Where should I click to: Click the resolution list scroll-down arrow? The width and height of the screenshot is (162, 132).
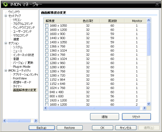pyautogui.click(x=148, y=104)
